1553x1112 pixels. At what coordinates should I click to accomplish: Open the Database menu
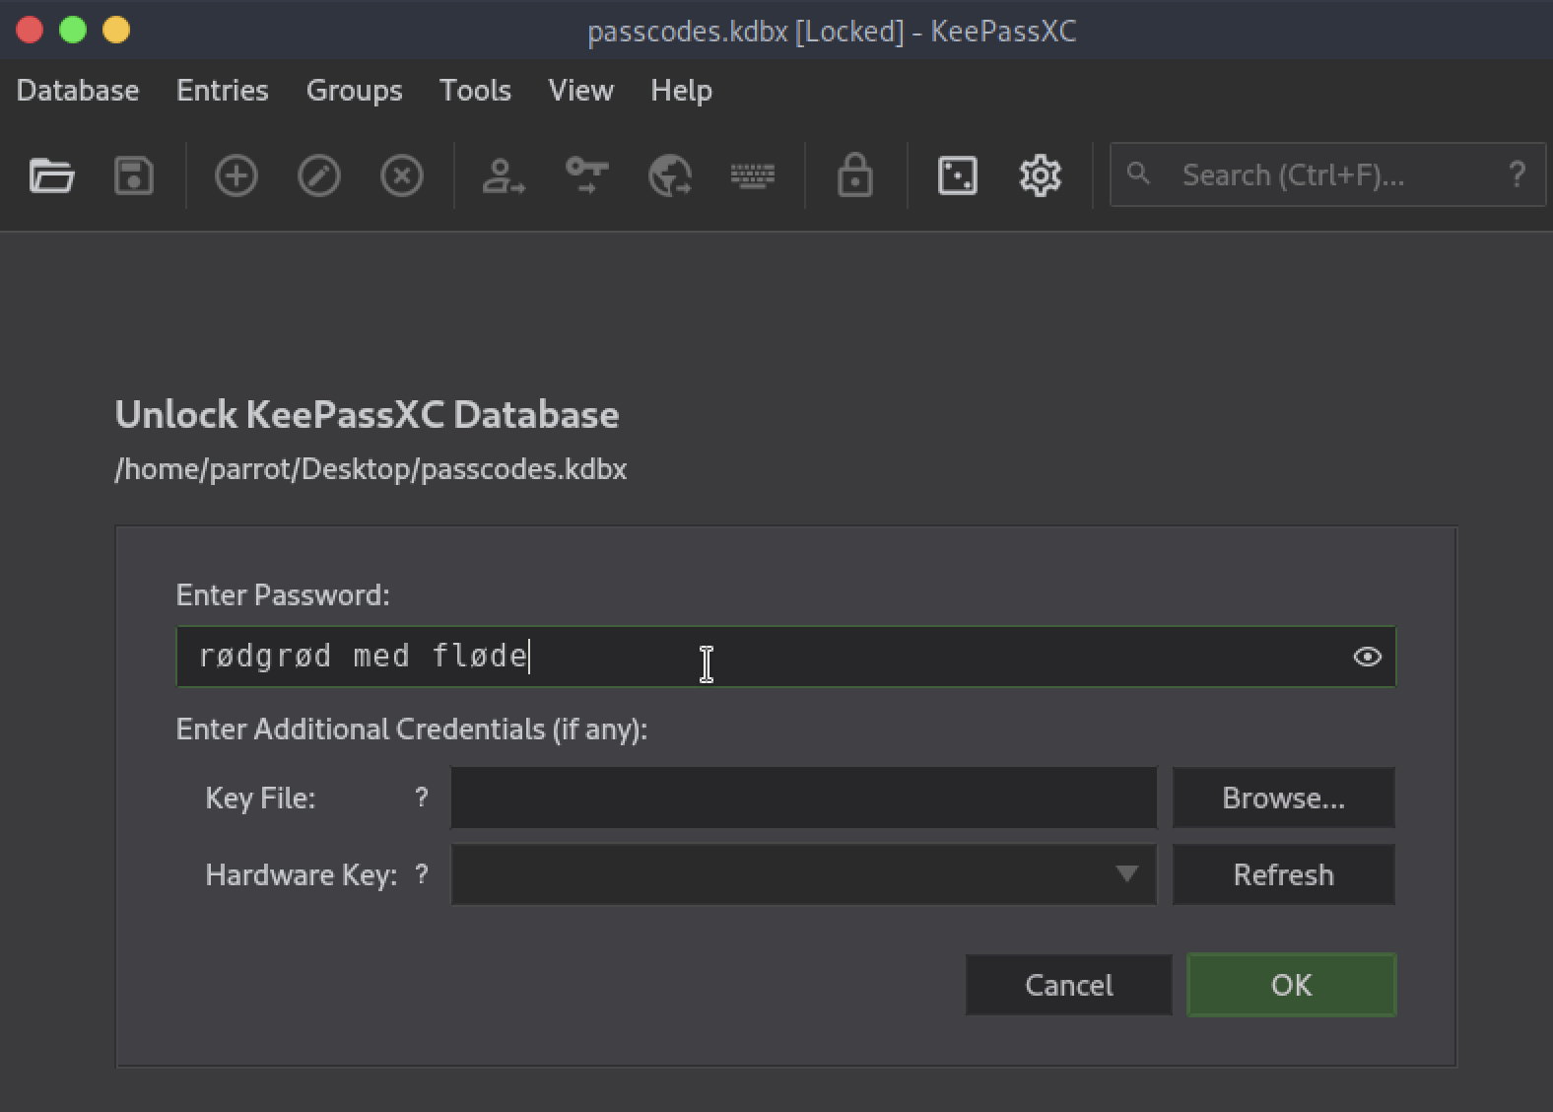[x=78, y=91]
